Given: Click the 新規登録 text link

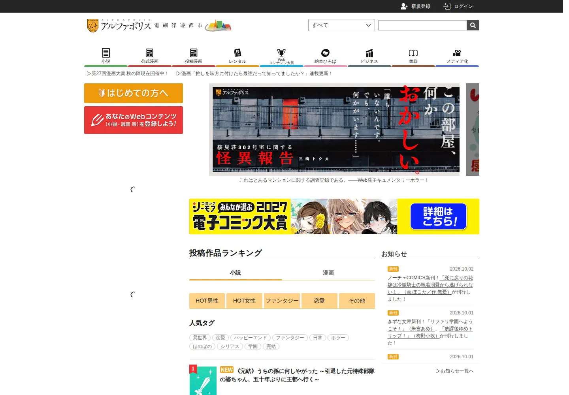Looking at the screenshot, I should pos(421,6).
